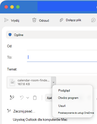Click the undo arrow icon

[x=22, y=98]
